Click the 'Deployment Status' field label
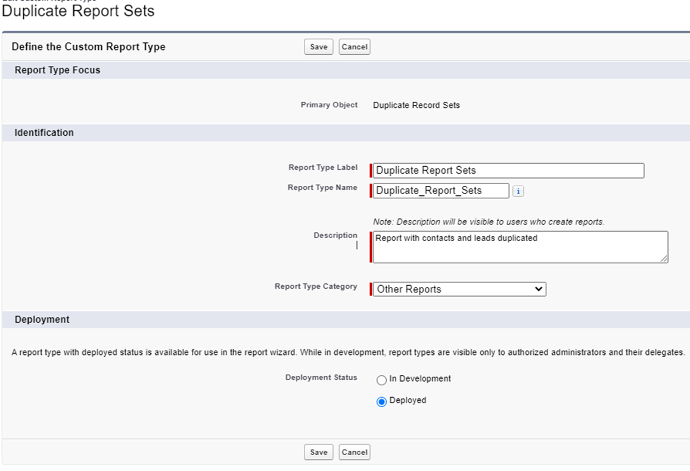Screen dimensions: 690x471 tap(321, 378)
